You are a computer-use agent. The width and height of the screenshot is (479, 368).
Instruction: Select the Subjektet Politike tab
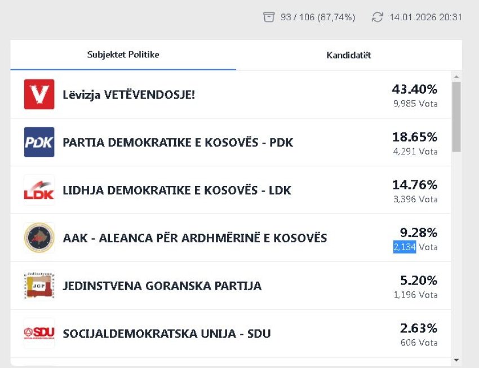(x=123, y=55)
